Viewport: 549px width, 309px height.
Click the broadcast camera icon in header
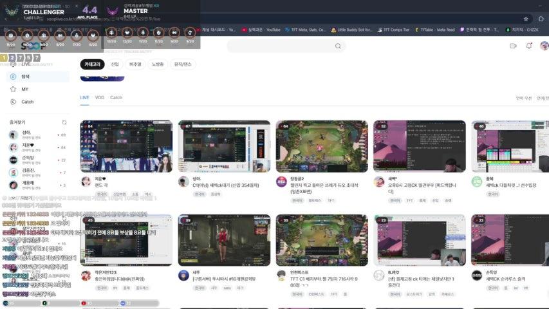pyautogui.click(x=513, y=46)
